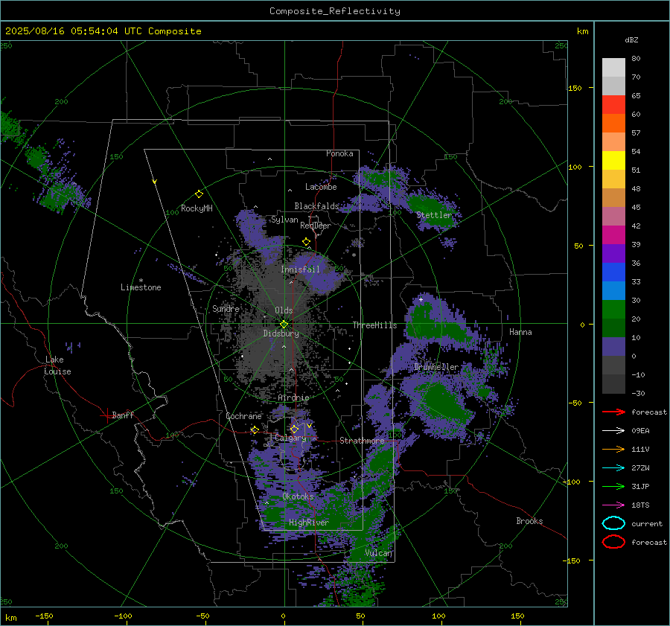Screen dimensions: 670x626
Task: Click the 80 dBZ scale value
Action: (636, 58)
